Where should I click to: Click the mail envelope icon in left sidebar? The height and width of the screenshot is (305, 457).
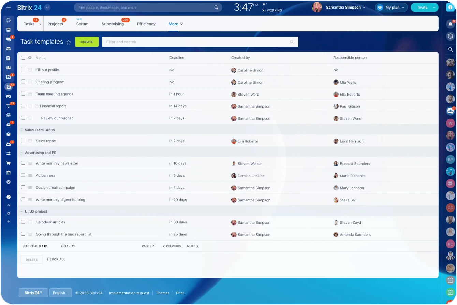(9, 125)
